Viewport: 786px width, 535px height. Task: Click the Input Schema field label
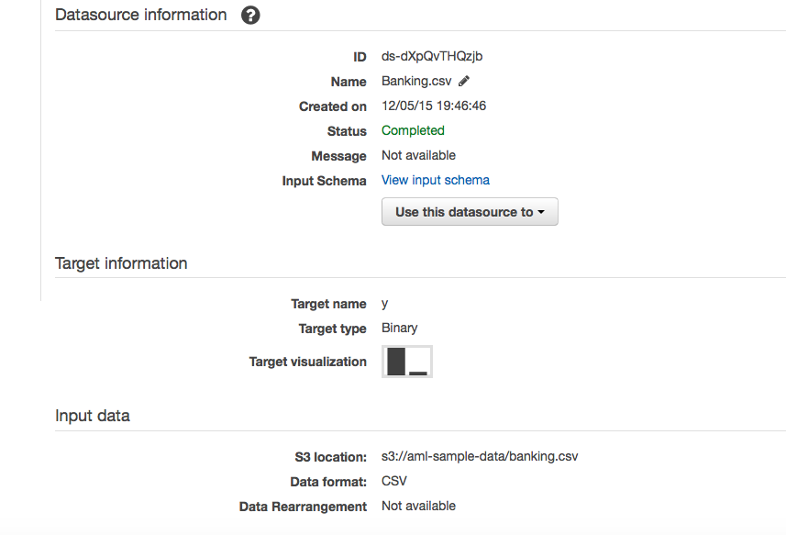click(324, 181)
